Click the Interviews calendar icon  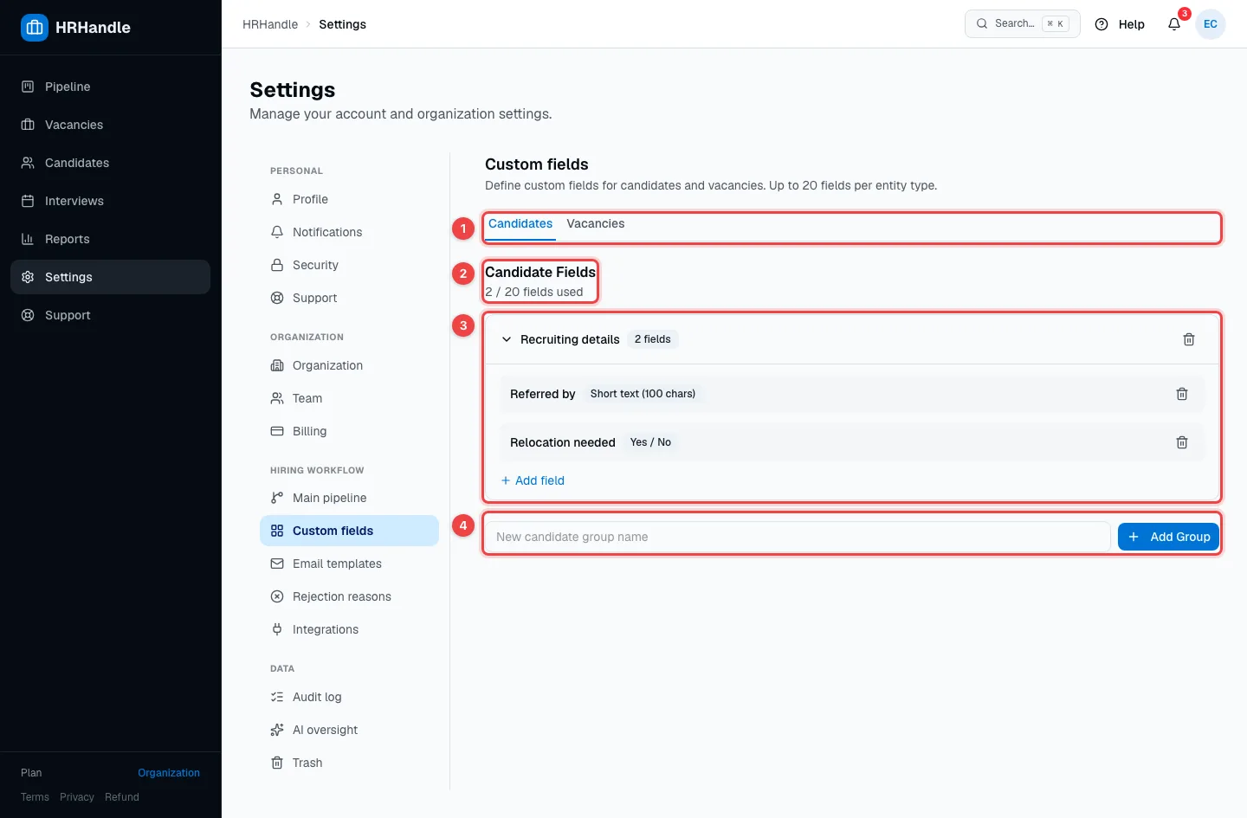[28, 201]
